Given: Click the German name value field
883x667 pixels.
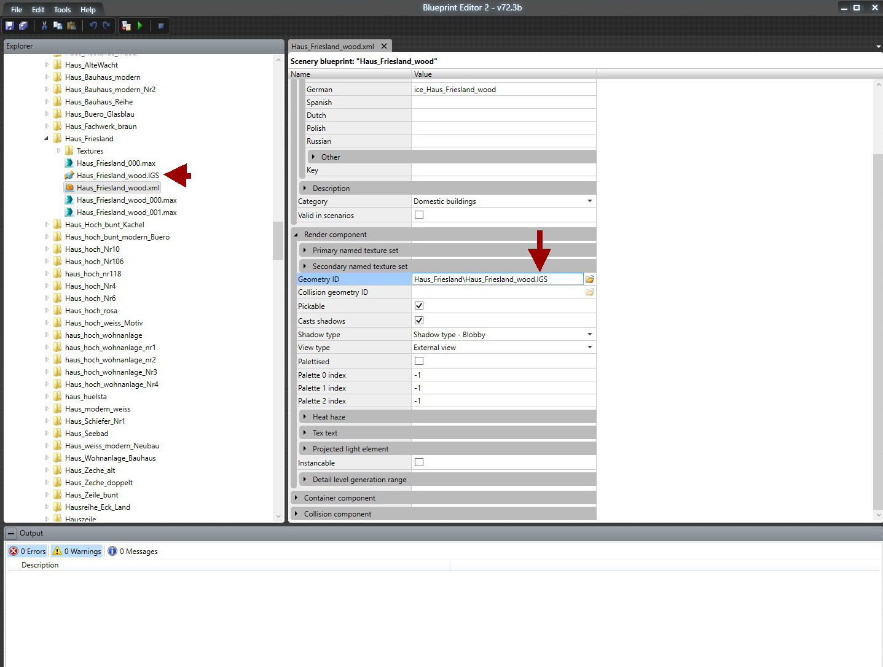Looking at the screenshot, I should (504, 90).
